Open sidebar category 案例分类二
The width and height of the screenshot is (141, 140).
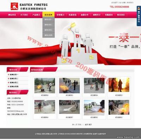(x=14, y=78)
